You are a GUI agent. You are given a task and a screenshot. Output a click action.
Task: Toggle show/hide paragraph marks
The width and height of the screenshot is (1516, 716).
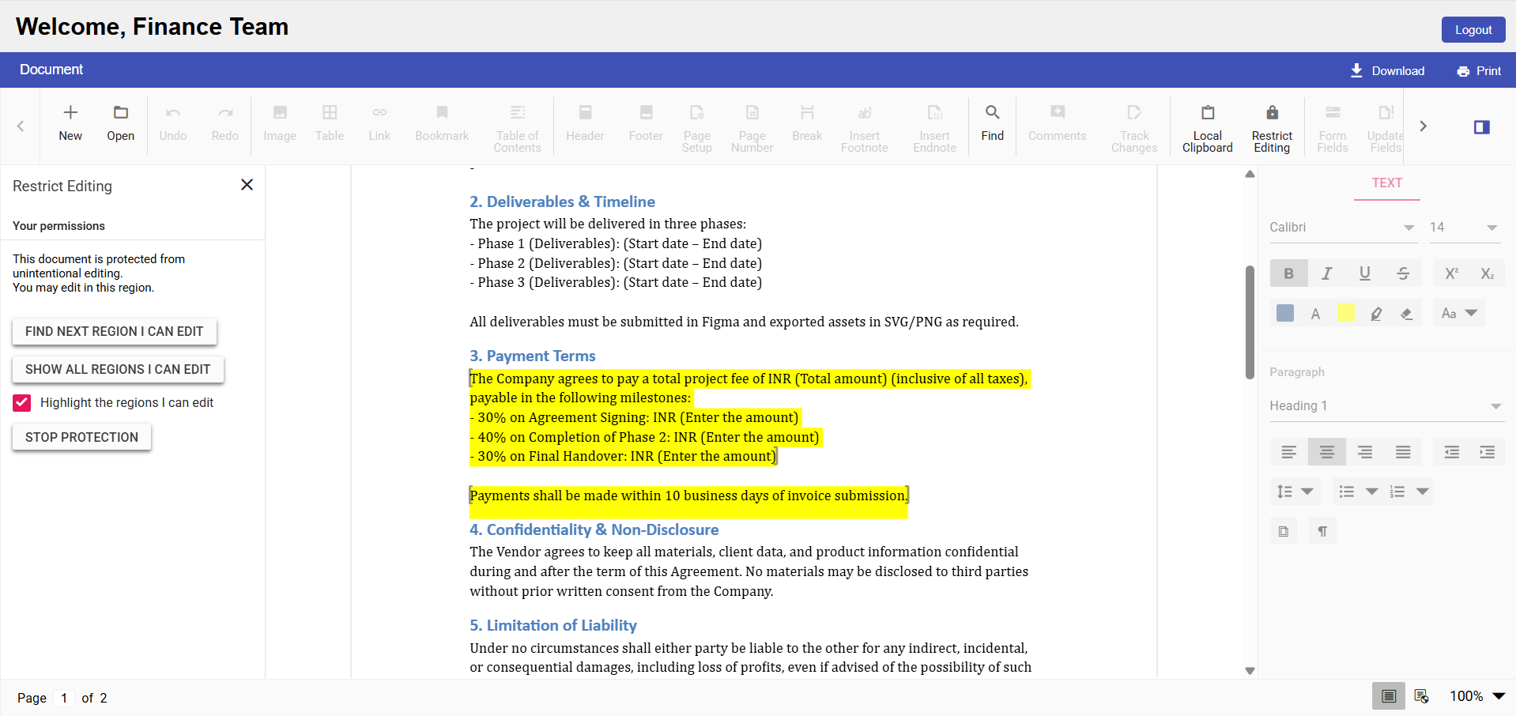click(x=1322, y=531)
